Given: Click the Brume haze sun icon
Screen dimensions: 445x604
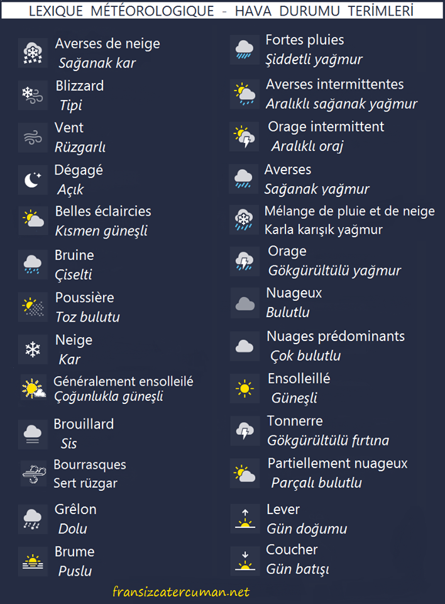Looking at the screenshot, I should (33, 561).
